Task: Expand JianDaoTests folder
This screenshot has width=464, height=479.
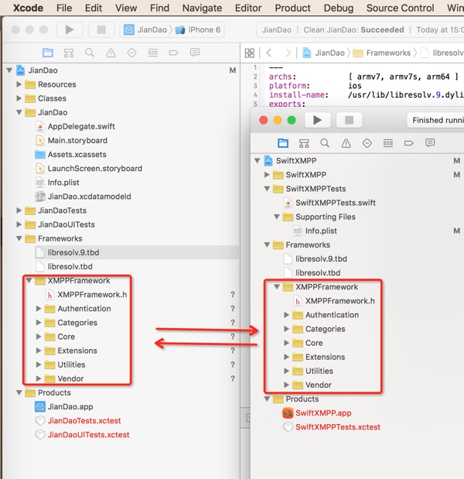Action: pyautogui.click(x=19, y=210)
